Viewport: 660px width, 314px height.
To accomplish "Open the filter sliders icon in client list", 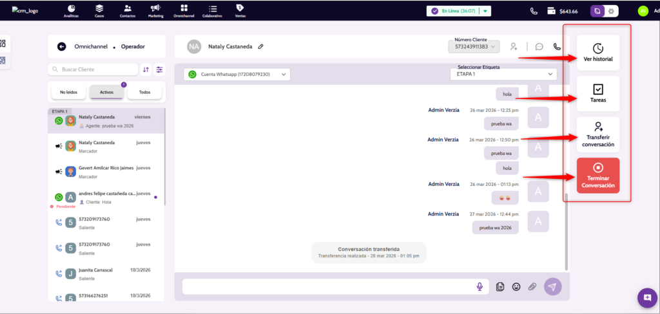I will [159, 69].
